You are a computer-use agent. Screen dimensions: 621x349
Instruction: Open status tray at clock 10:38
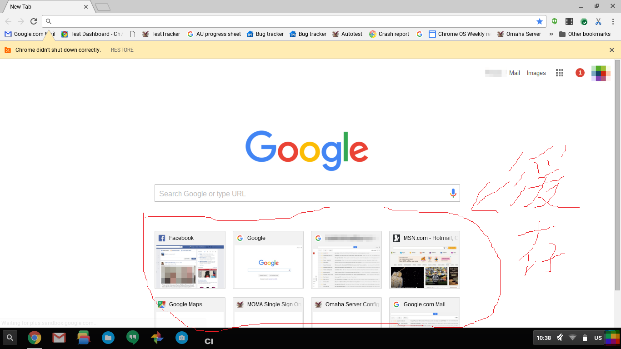[x=544, y=338]
